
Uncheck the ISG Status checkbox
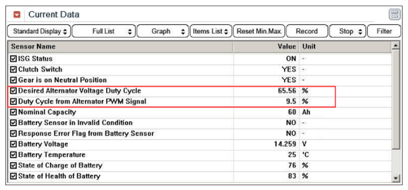click(x=13, y=59)
